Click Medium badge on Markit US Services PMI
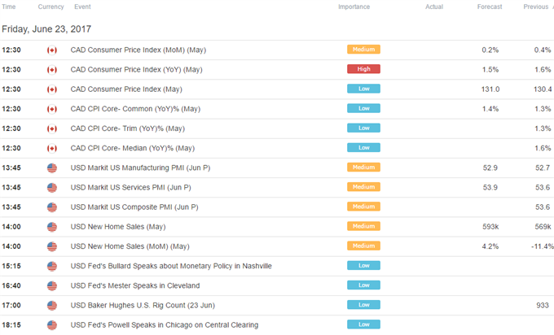Screen dimensions: 554x335 363,187
